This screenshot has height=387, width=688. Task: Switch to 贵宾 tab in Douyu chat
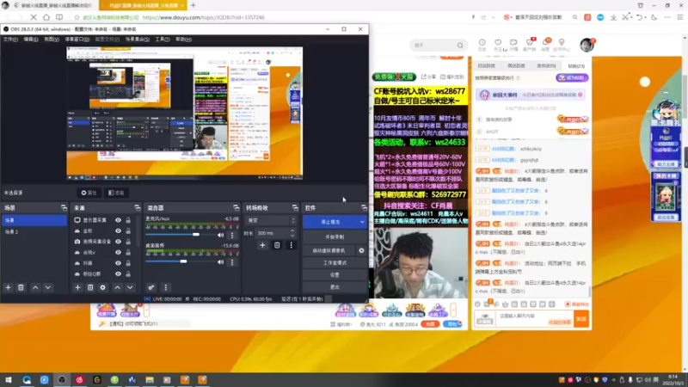pyautogui.click(x=546, y=66)
